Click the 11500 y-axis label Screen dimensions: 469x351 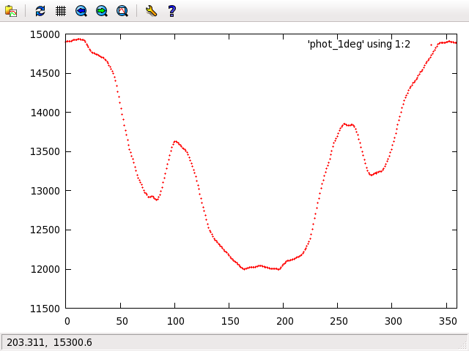tap(45, 309)
